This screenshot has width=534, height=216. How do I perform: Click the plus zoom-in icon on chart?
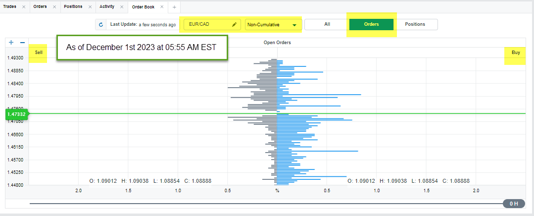pos(11,43)
